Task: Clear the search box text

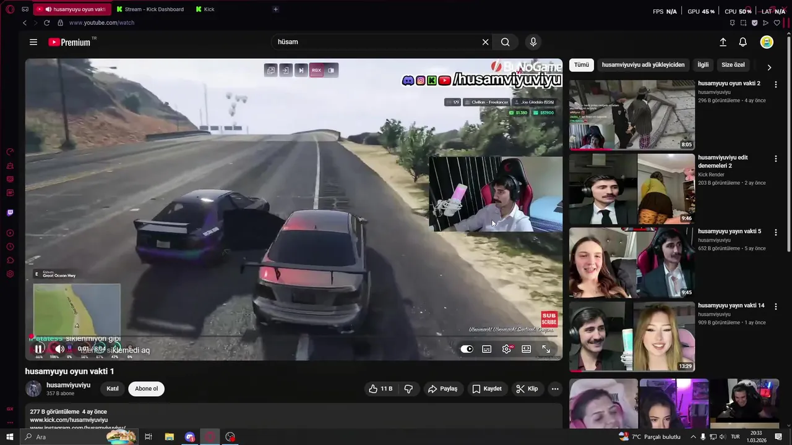Action: click(x=485, y=42)
